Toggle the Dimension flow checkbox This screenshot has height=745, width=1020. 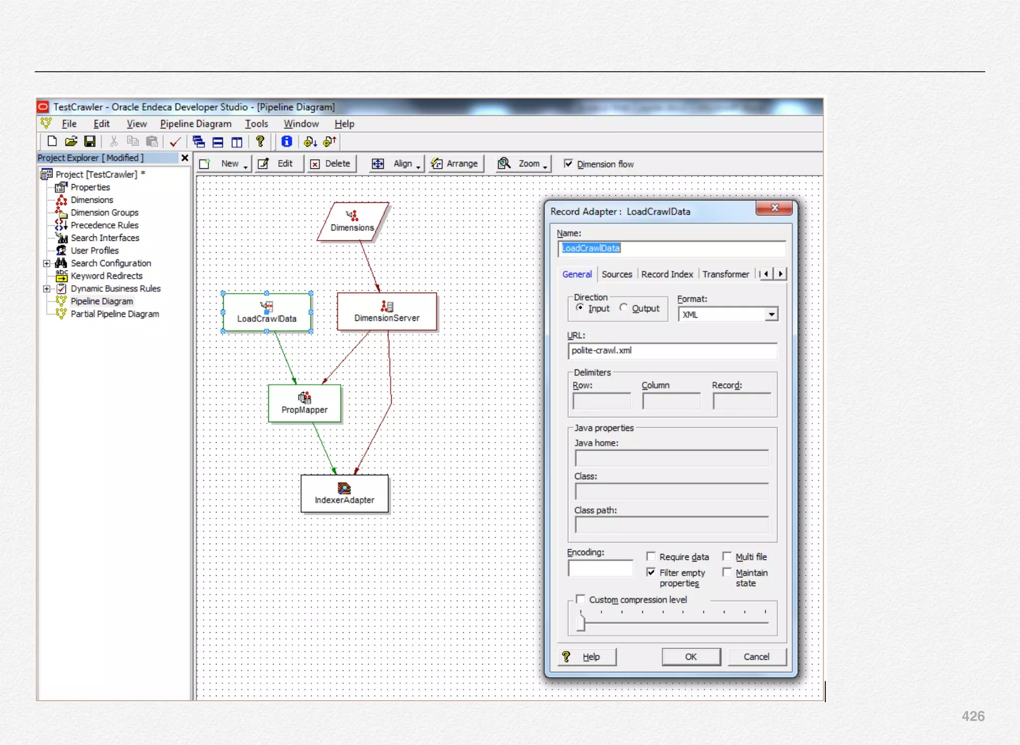click(x=568, y=164)
